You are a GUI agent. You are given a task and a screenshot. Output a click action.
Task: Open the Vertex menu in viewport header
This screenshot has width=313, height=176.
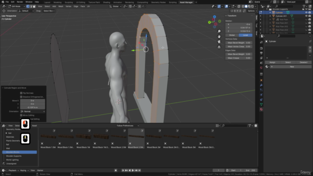68,6
